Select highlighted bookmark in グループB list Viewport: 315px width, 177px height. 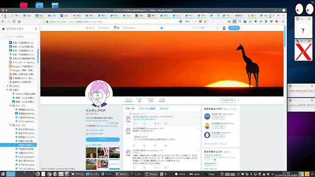pos(19,145)
